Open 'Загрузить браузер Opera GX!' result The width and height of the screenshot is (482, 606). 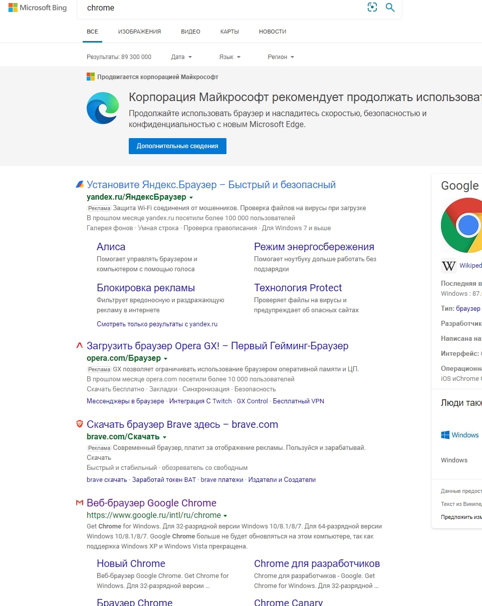coord(217,346)
